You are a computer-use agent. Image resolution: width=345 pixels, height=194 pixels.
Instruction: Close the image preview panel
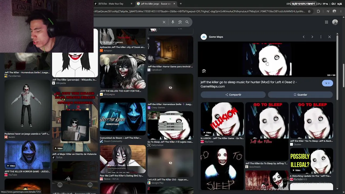329,37
